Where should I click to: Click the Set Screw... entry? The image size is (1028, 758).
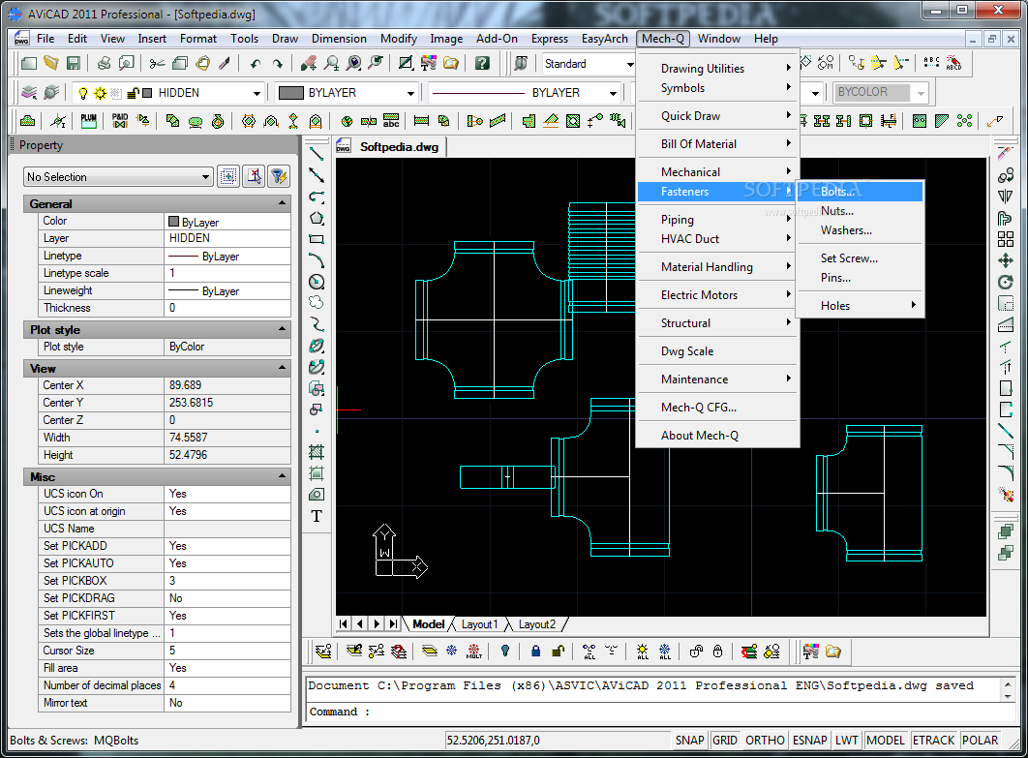[x=861, y=258]
